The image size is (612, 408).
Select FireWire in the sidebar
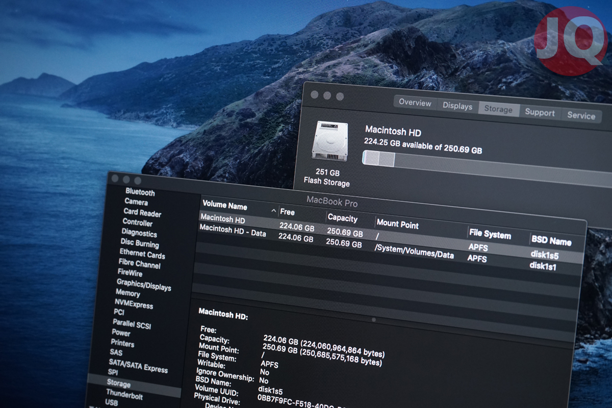pos(130,273)
